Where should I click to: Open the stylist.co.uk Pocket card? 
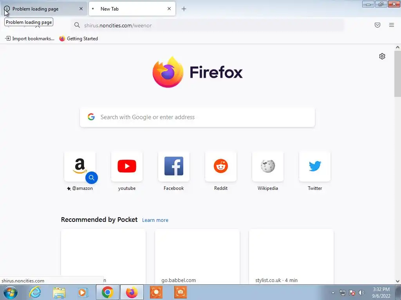click(291, 256)
